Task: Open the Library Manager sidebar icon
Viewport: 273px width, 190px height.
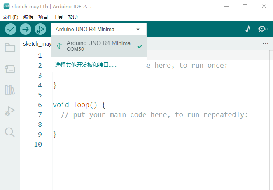Action: 10,90
